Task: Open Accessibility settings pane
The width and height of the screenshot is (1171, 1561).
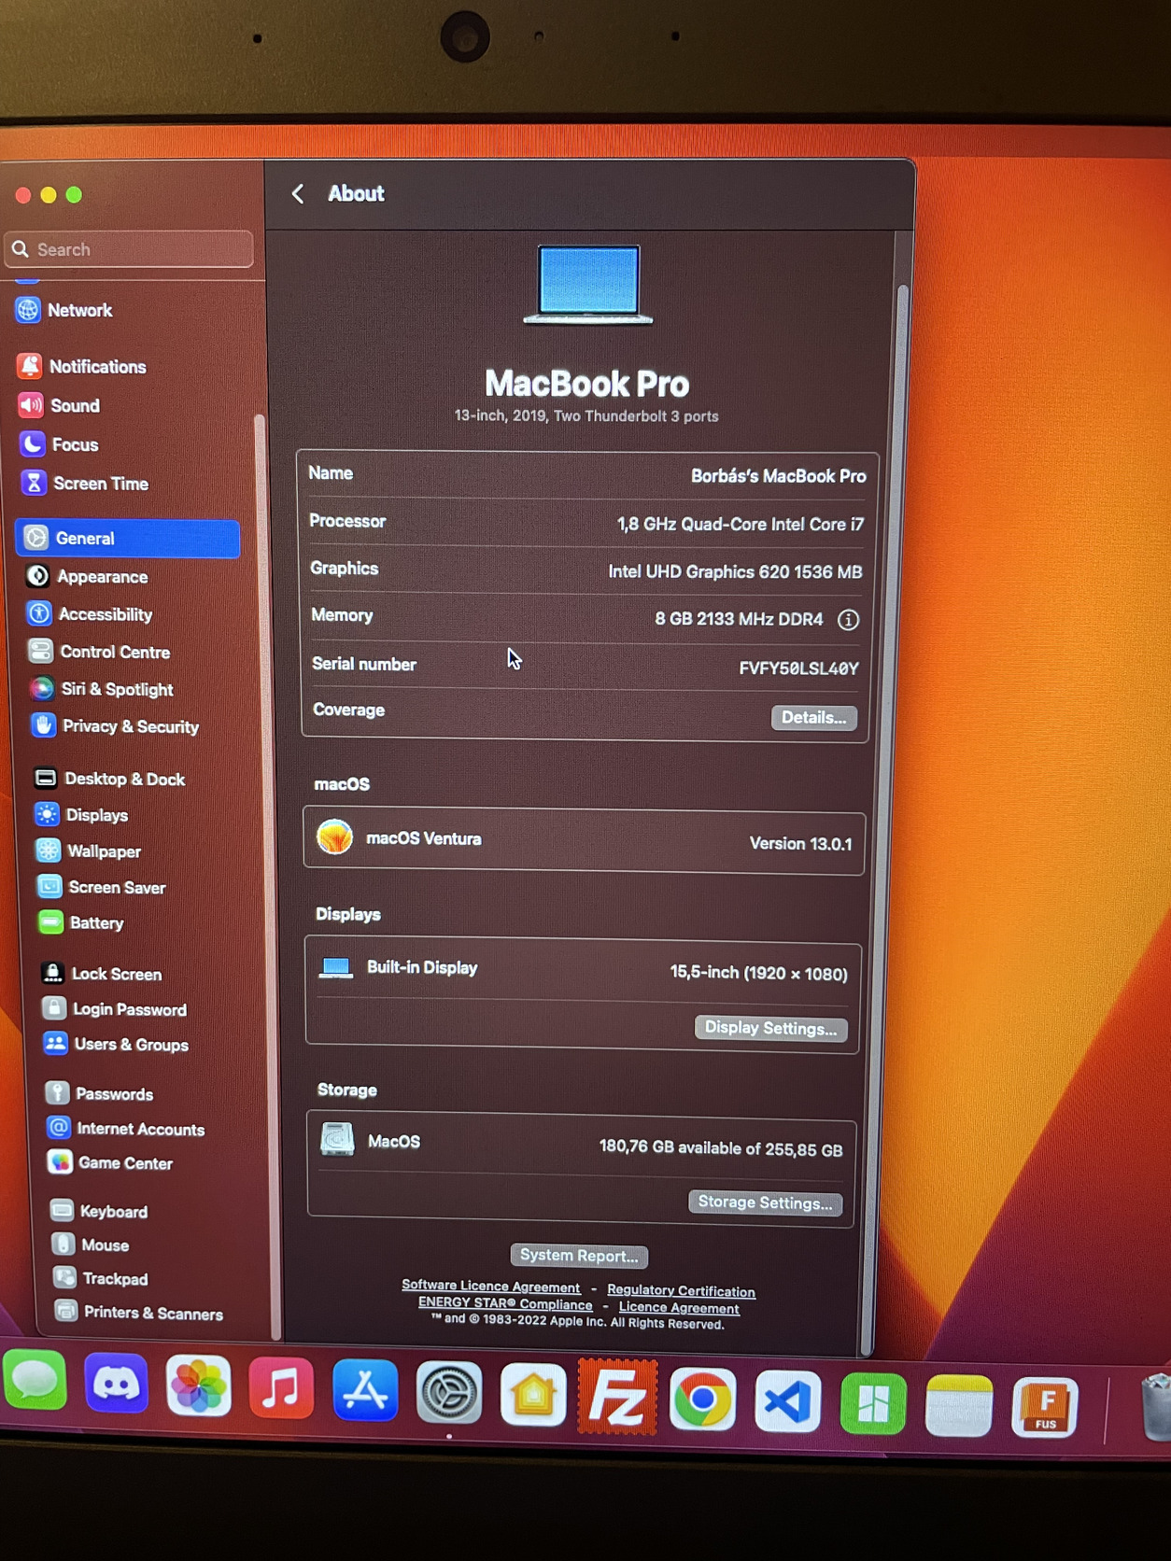Action: tap(91, 613)
